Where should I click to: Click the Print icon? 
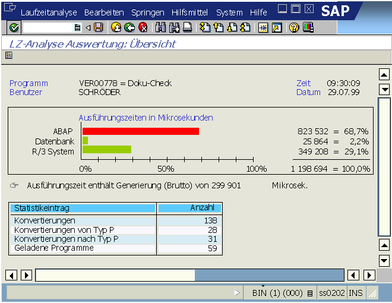(x=188, y=27)
